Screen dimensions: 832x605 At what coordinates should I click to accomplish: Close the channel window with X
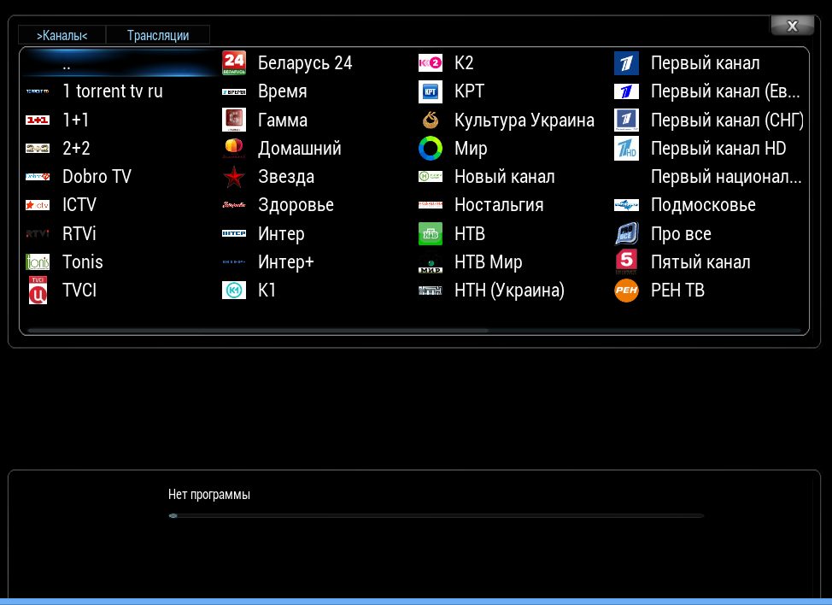[x=792, y=26]
